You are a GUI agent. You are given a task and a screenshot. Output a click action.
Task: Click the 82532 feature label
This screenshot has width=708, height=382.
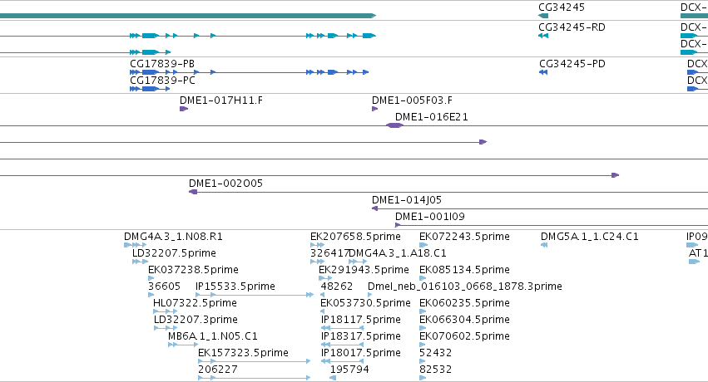(435, 370)
